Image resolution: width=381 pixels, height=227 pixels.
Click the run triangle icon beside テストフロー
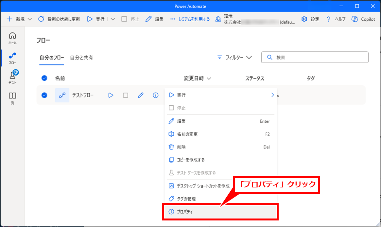(x=111, y=95)
